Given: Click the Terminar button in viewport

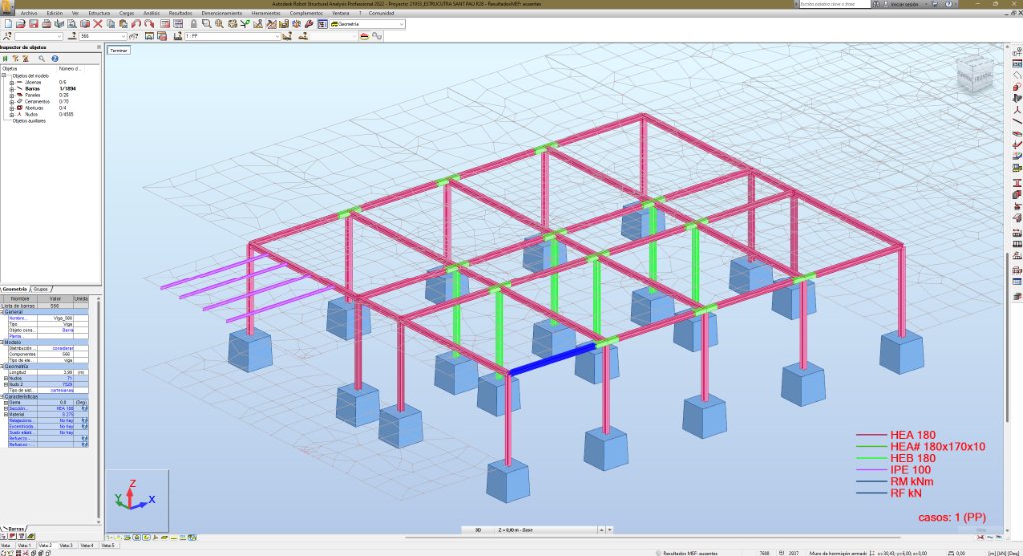Looking at the screenshot, I should click(119, 50).
